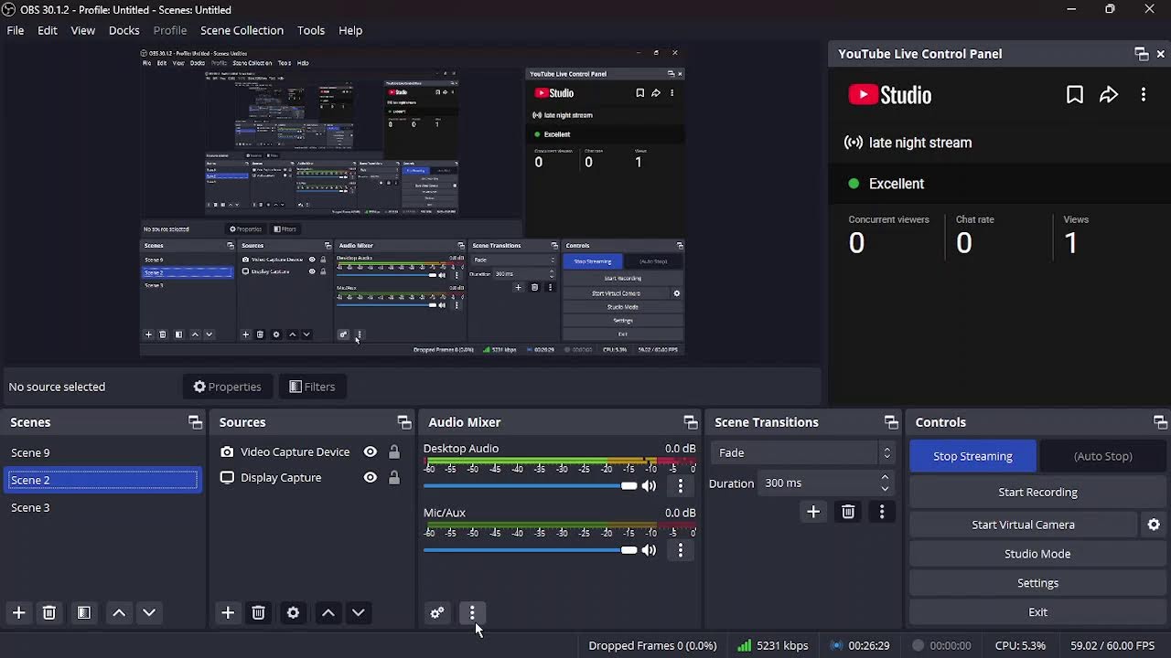Hide Display Capture source

pyautogui.click(x=371, y=477)
